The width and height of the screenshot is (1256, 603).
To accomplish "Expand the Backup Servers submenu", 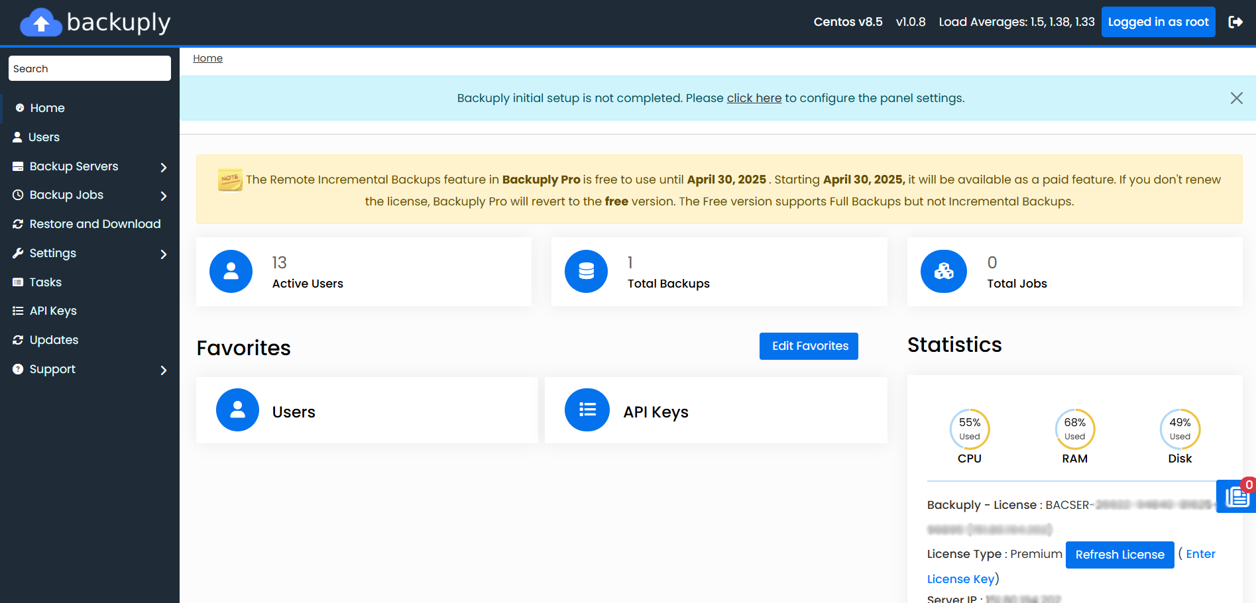I will pyautogui.click(x=163, y=167).
